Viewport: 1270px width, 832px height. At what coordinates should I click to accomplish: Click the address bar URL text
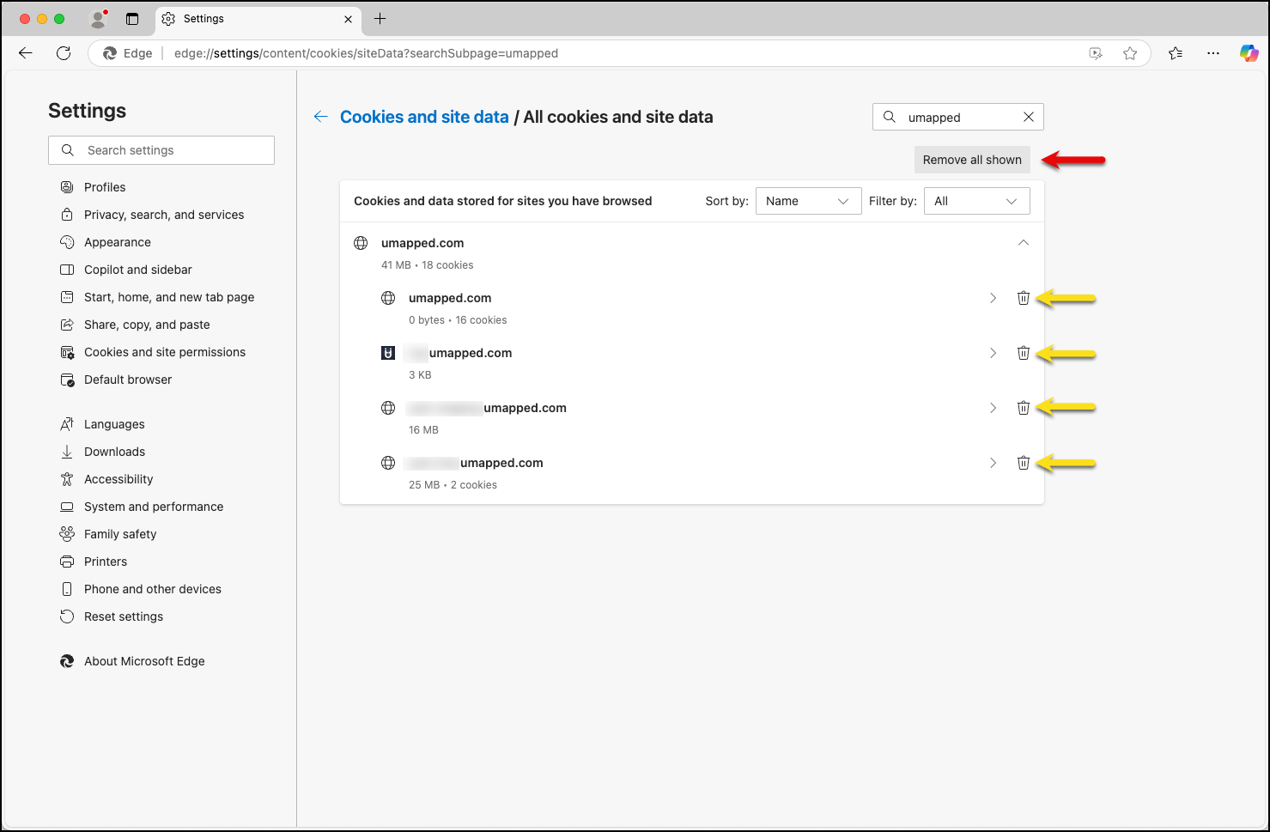[366, 53]
